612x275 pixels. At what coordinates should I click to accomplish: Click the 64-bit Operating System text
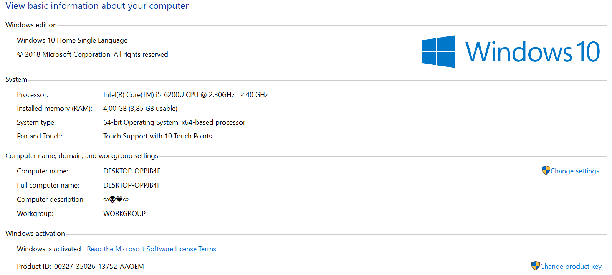(174, 122)
